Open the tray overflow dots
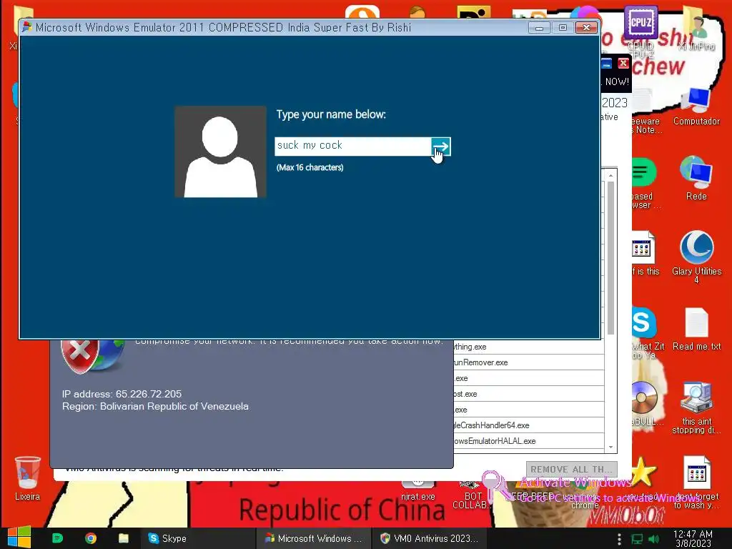This screenshot has height=549, width=732. pyautogui.click(x=619, y=539)
